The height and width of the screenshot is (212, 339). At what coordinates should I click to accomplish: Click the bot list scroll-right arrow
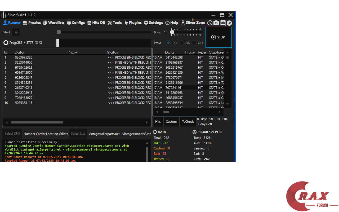point(146,122)
